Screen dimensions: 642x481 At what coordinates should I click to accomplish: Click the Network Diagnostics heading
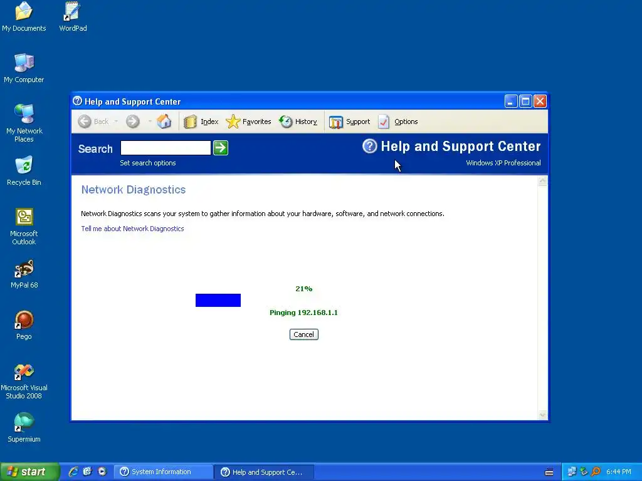tap(134, 190)
